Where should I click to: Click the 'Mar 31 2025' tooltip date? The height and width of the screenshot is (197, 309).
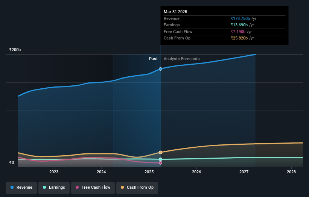click(175, 12)
